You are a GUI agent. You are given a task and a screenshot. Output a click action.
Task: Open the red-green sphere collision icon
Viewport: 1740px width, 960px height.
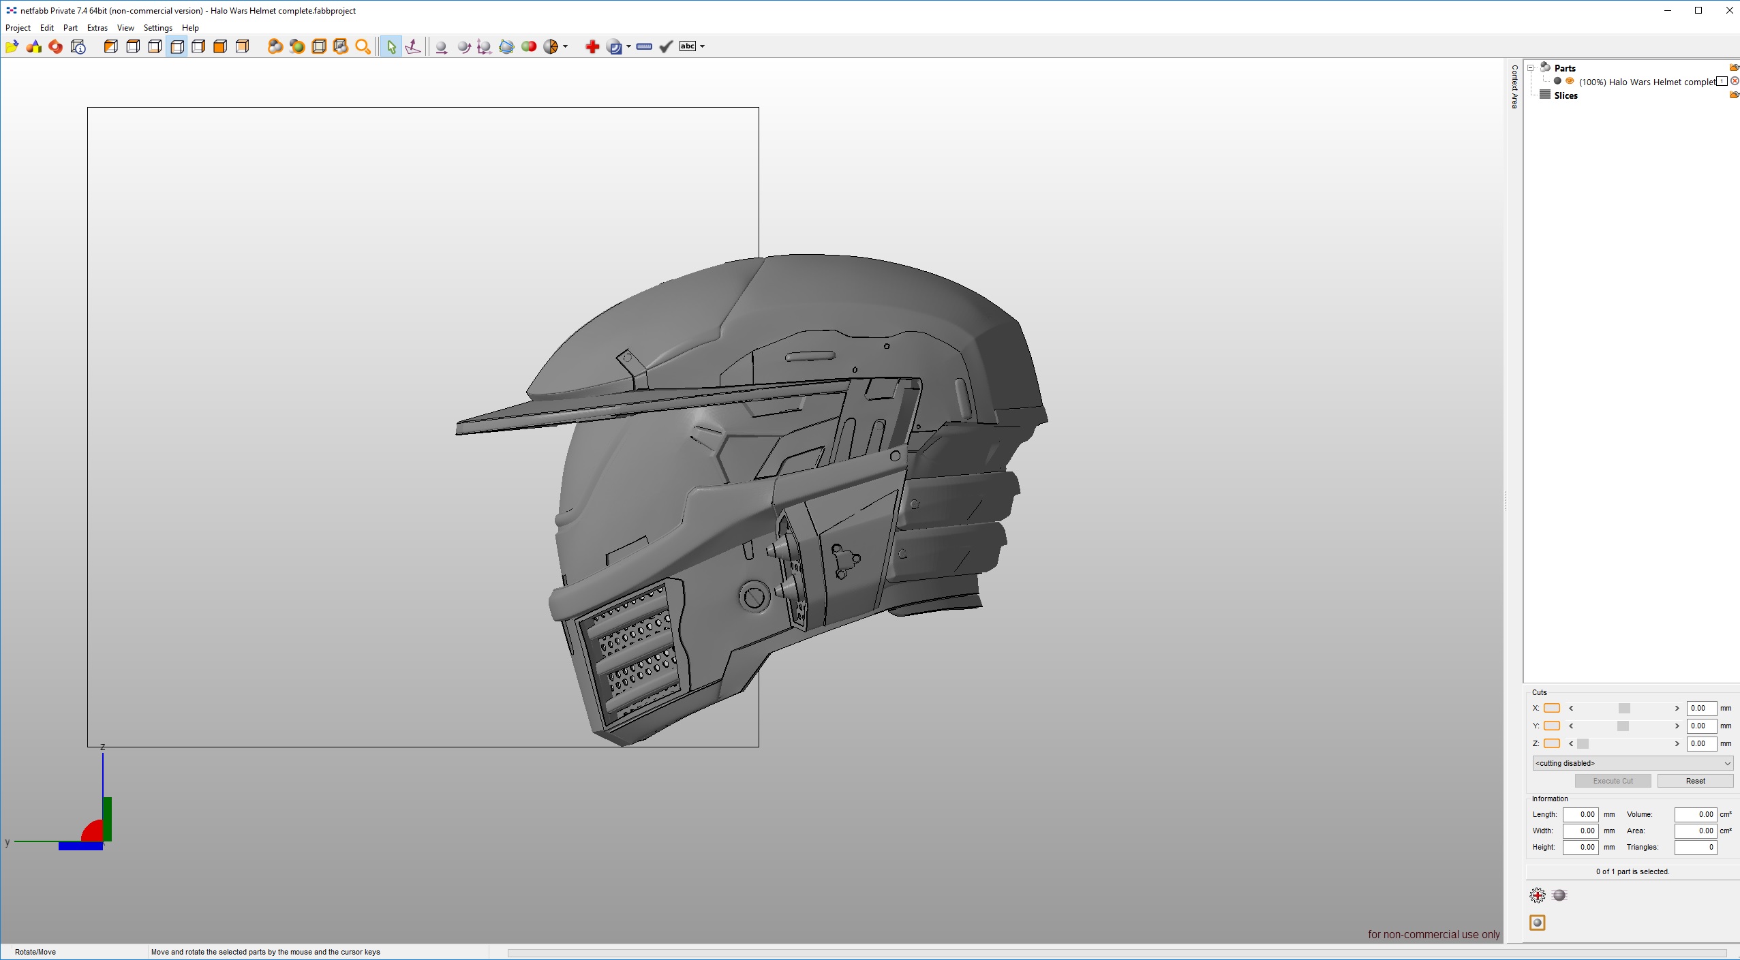click(529, 46)
